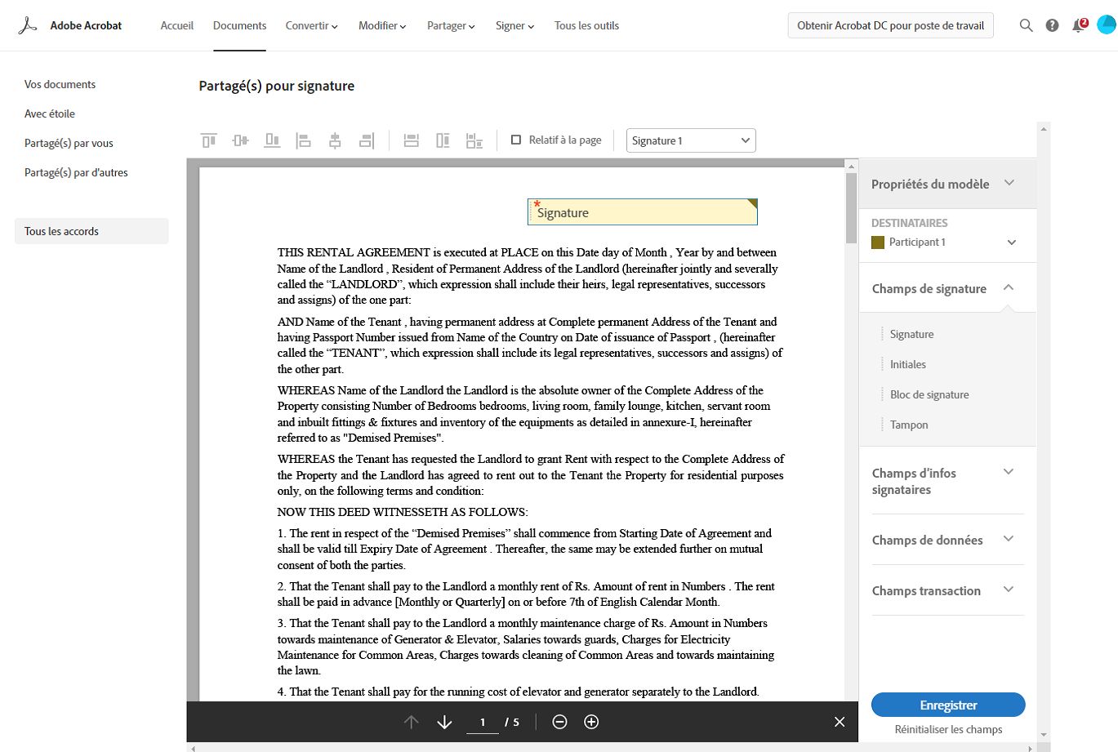Open the blue profile avatar menu
The image size is (1118, 752).
click(x=1107, y=24)
